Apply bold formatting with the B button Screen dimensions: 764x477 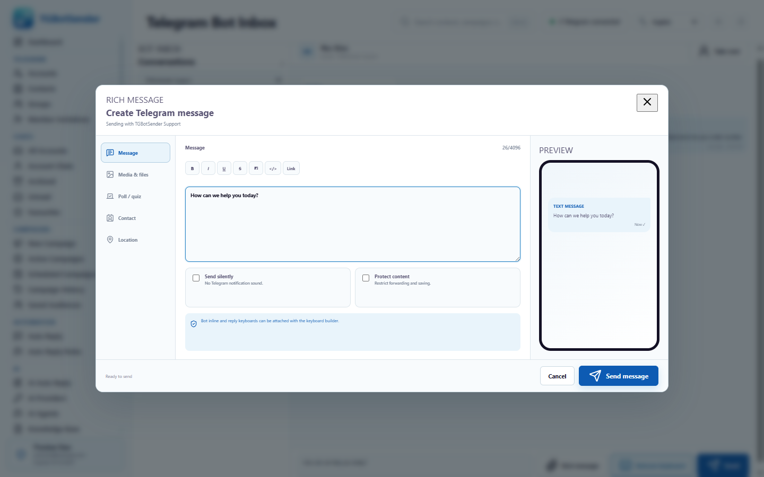pyautogui.click(x=192, y=169)
